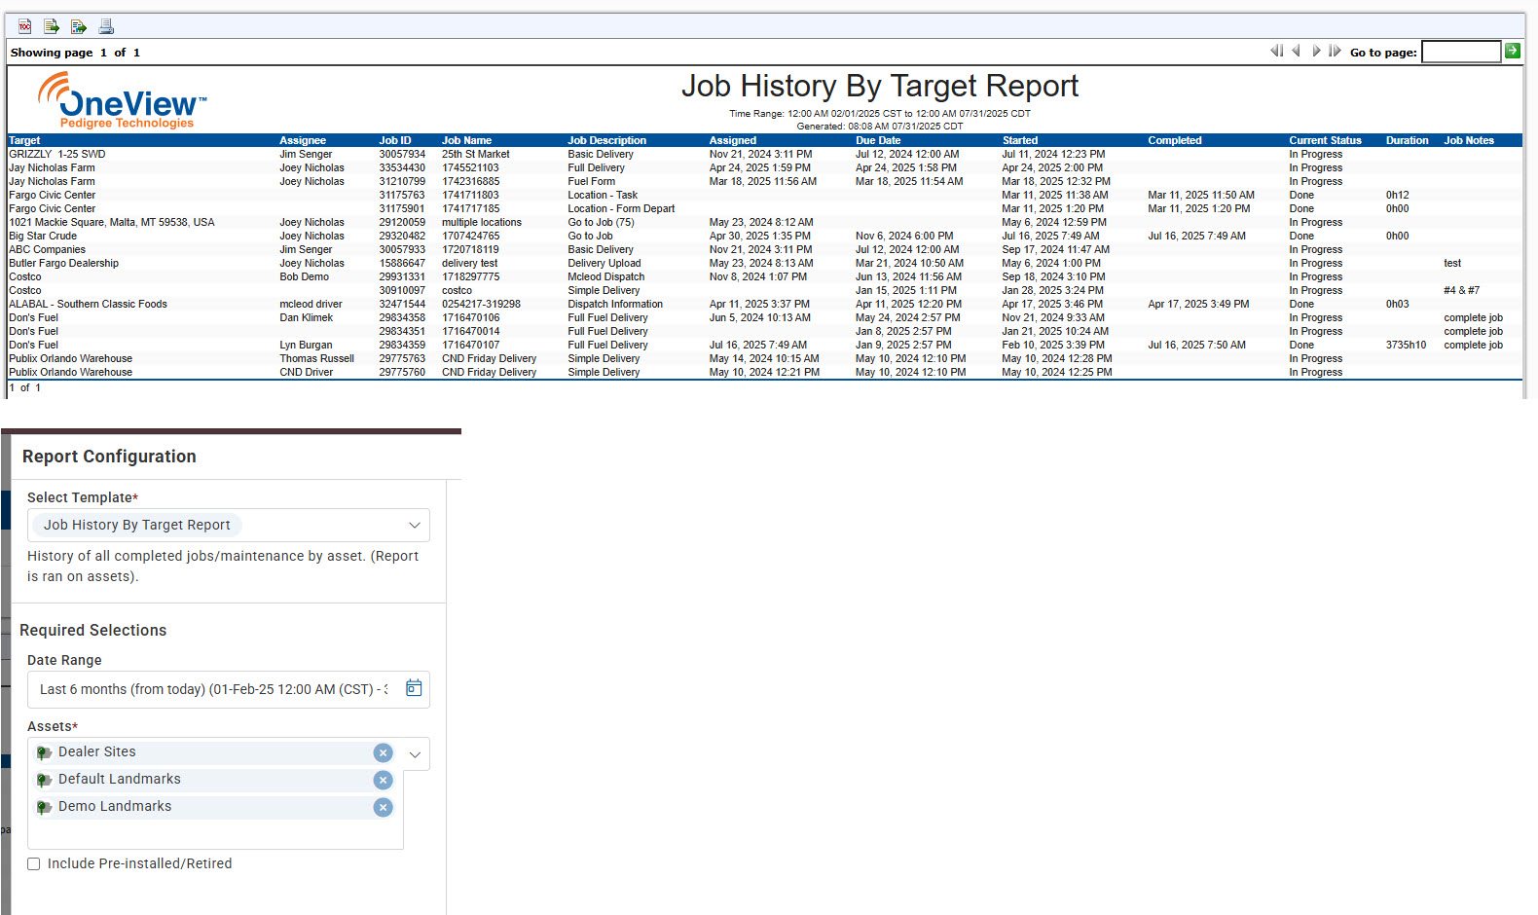Image resolution: width=1538 pixels, height=915 pixels.
Task: Click the Job Notes column header
Action: pos(1469,140)
